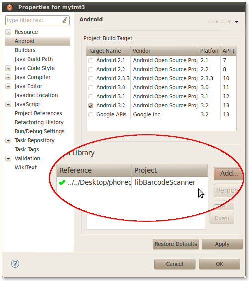Viewport: 249px width, 281px height.
Task: Click the Apply button
Action: (222, 244)
